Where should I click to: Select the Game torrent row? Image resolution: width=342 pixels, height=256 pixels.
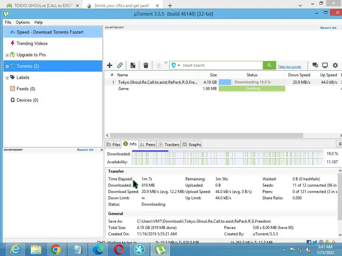pos(222,89)
